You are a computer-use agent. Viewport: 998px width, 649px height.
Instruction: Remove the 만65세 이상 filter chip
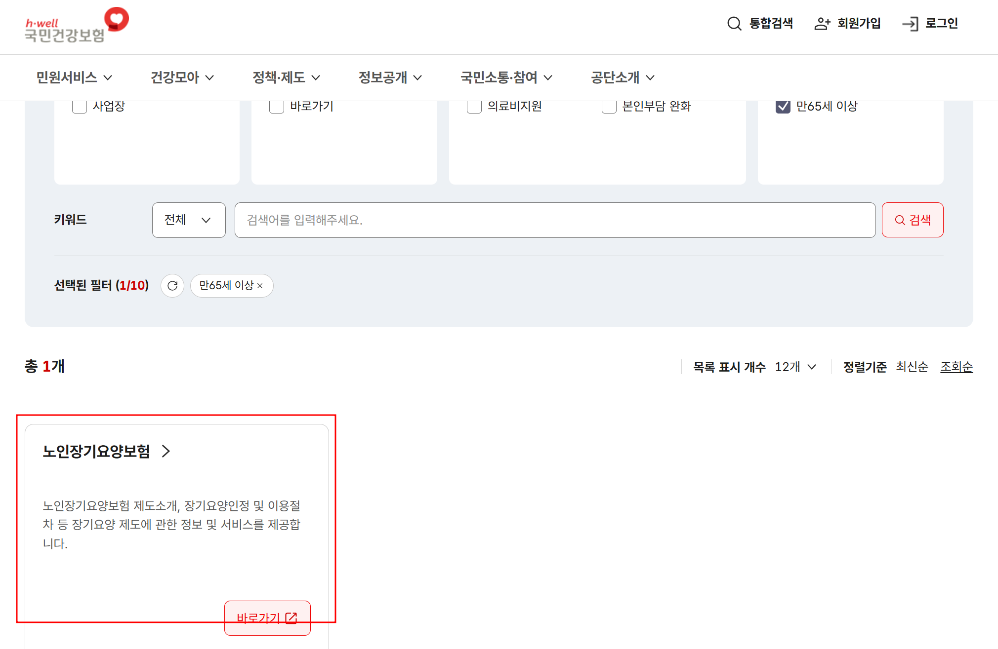tap(260, 286)
